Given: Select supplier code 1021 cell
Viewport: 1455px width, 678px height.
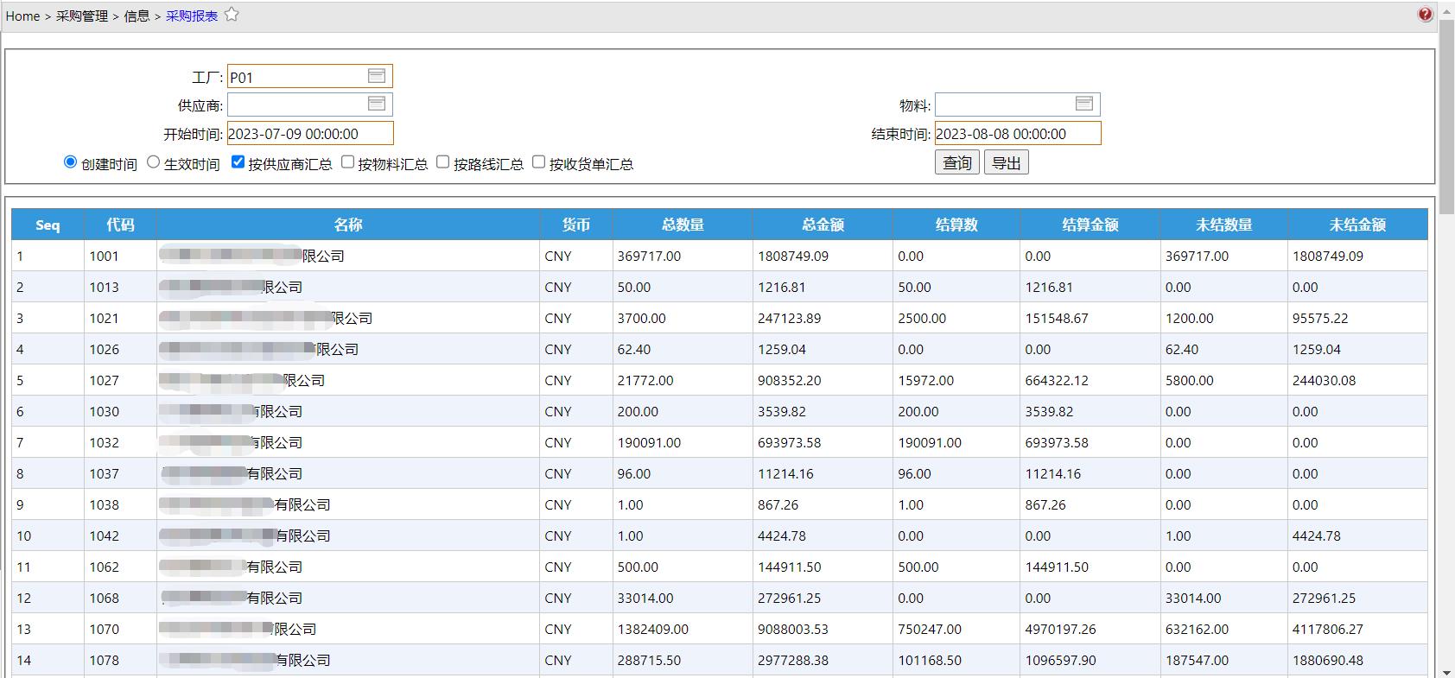Looking at the screenshot, I should [120, 318].
